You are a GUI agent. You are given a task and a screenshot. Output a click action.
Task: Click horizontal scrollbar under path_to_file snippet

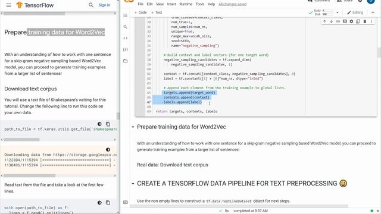pyautogui.click(x=21, y=140)
